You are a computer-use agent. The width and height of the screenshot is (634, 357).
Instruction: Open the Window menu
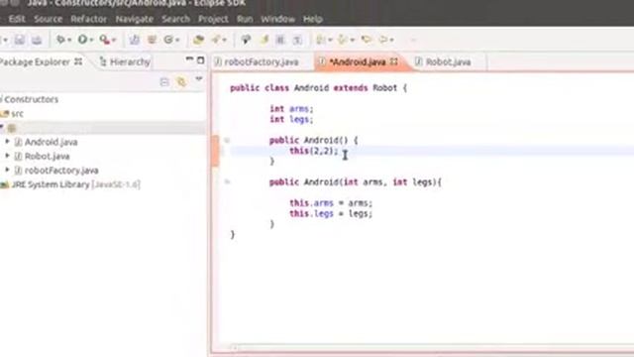pyautogui.click(x=277, y=19)
